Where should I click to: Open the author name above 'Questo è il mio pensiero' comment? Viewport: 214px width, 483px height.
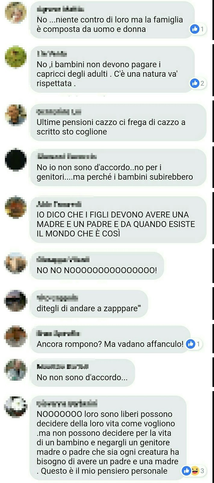(67, 403)
